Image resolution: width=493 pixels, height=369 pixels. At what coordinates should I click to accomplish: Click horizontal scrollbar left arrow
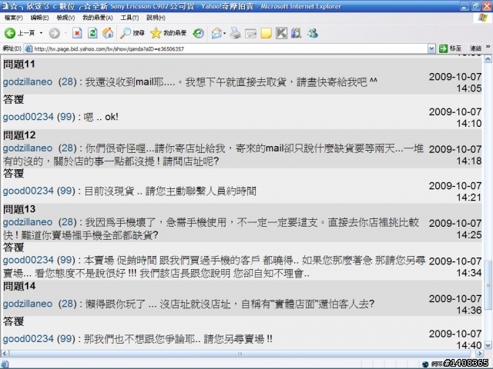(x=4, y=354)
